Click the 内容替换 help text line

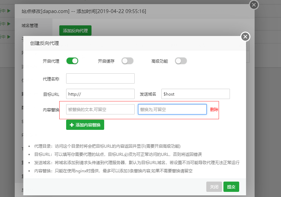[x=113, y=171]
